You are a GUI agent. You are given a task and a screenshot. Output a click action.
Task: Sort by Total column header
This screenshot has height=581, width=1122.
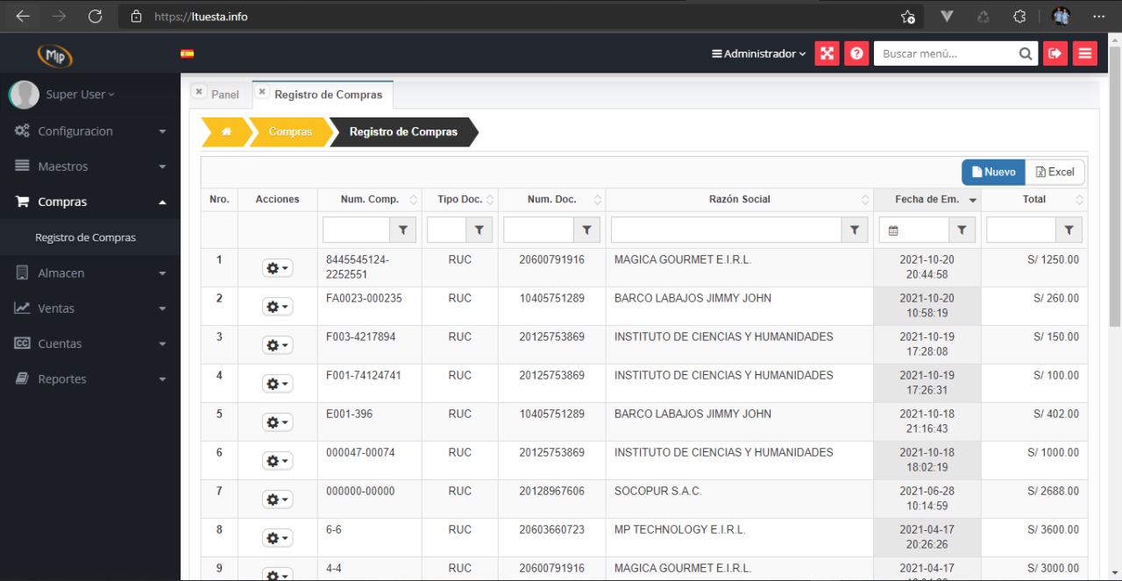(1034, 200)
